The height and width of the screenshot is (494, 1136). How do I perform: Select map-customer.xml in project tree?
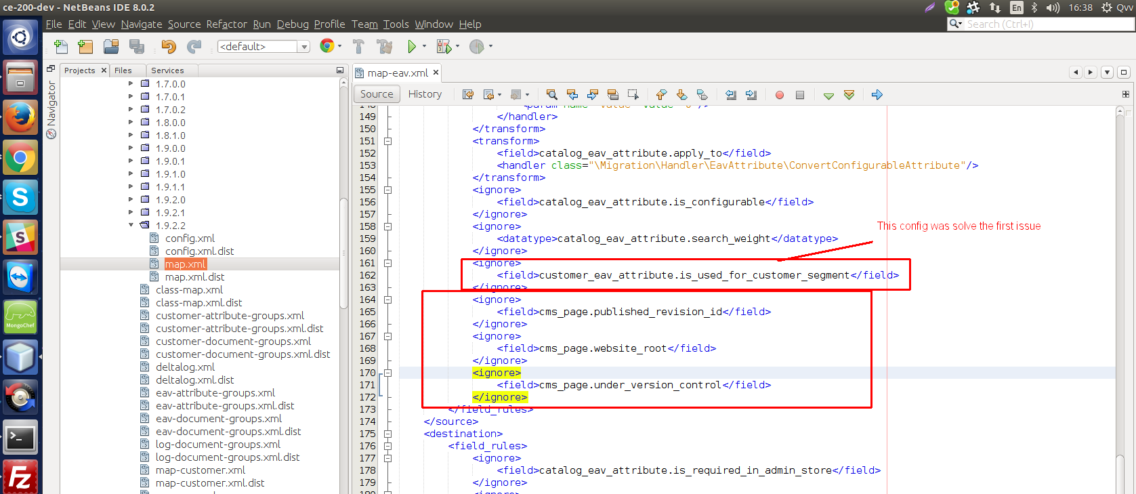[x=201, y=470]
